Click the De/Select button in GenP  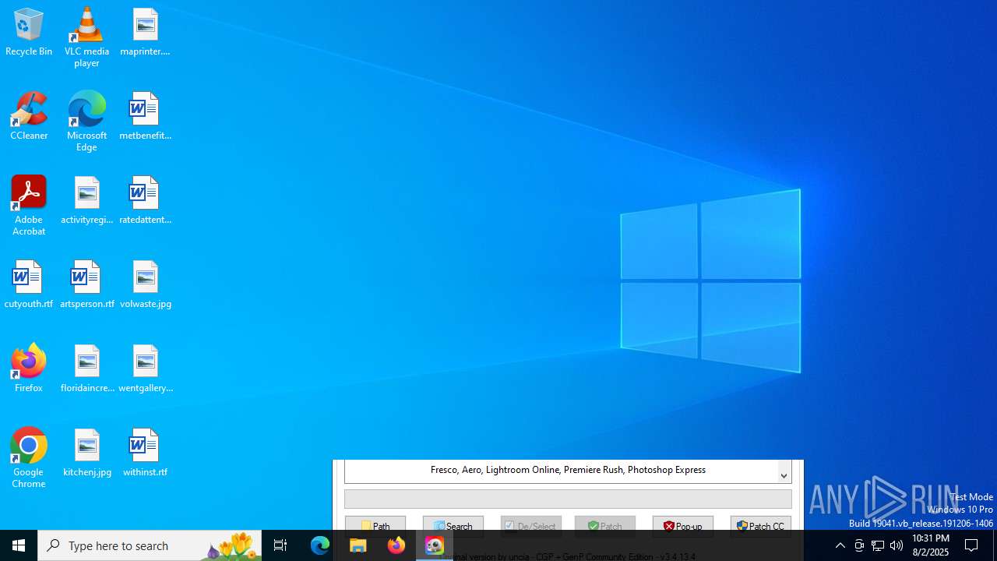531,526
